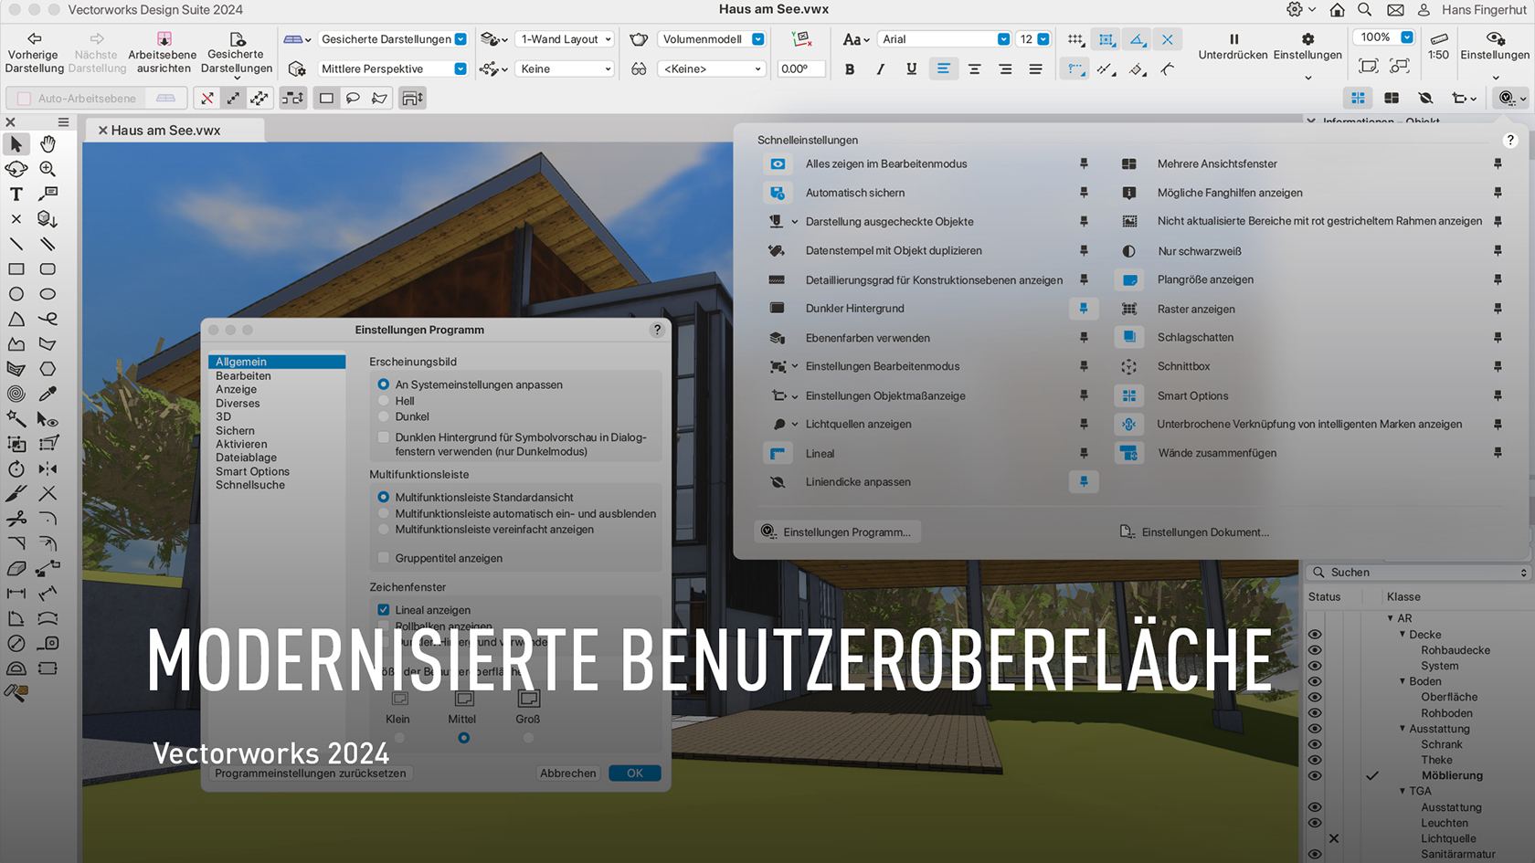Screen dimensions: 1535x863
Task: Click the macOS Spotlight search icon
Action: tap(1364, 10)
